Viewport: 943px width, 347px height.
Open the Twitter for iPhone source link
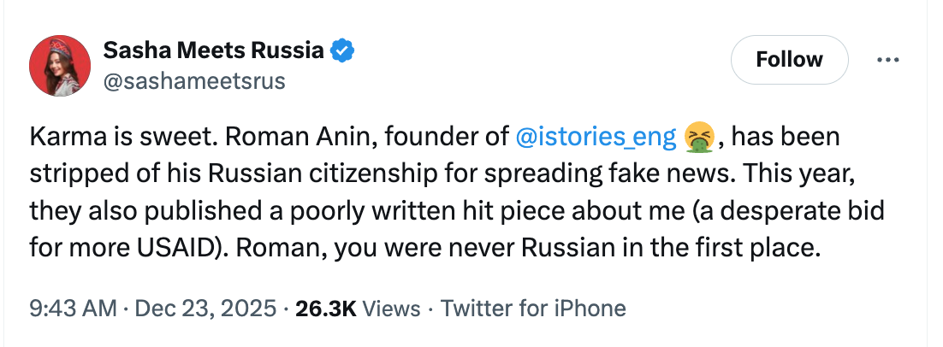point(533,308)
